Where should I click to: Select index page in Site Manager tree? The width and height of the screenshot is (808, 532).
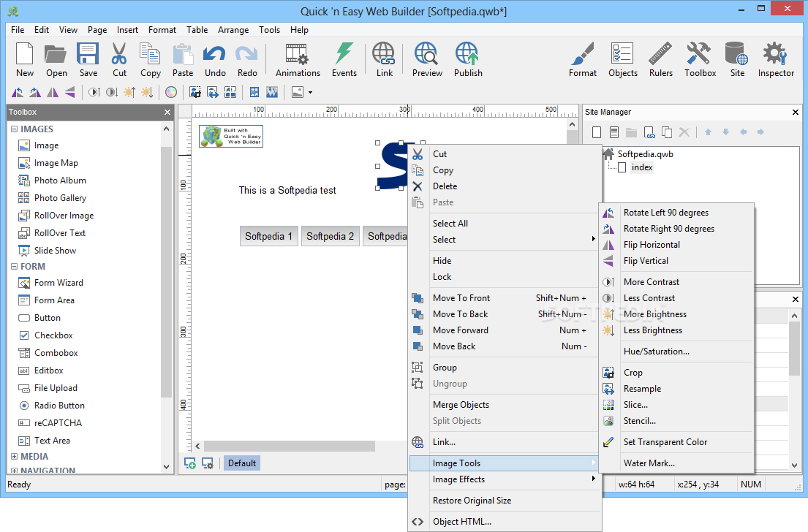point(642,167)
